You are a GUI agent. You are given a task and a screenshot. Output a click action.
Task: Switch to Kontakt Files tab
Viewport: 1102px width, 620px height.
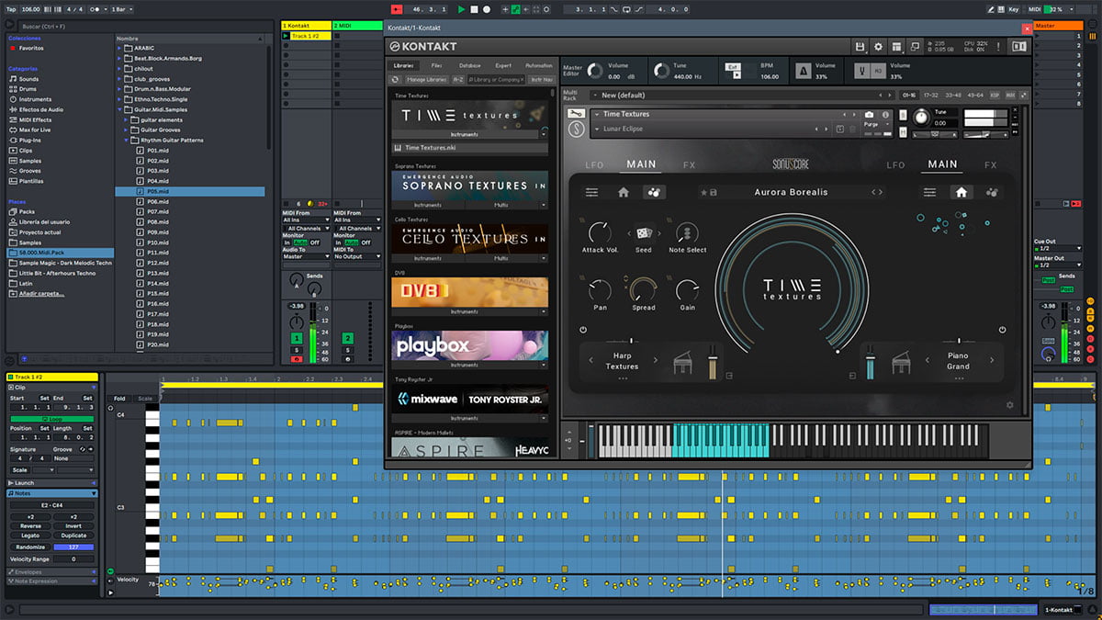(x=436, y=66)
